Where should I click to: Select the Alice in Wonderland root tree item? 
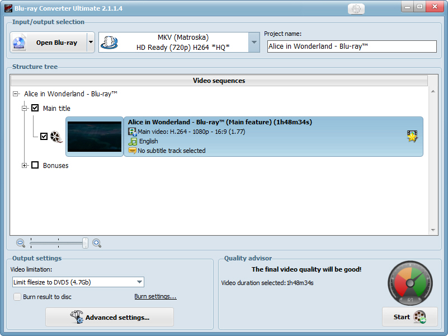point(70,94)
